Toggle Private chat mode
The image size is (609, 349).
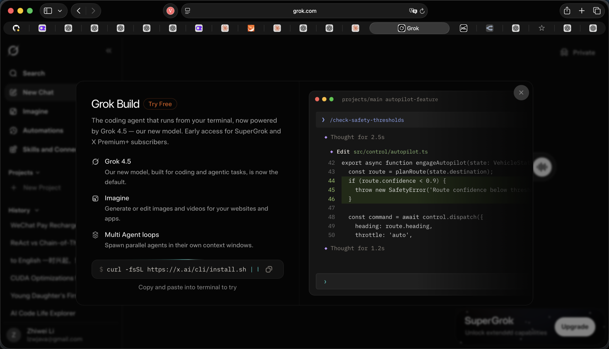tap(578, 53)
